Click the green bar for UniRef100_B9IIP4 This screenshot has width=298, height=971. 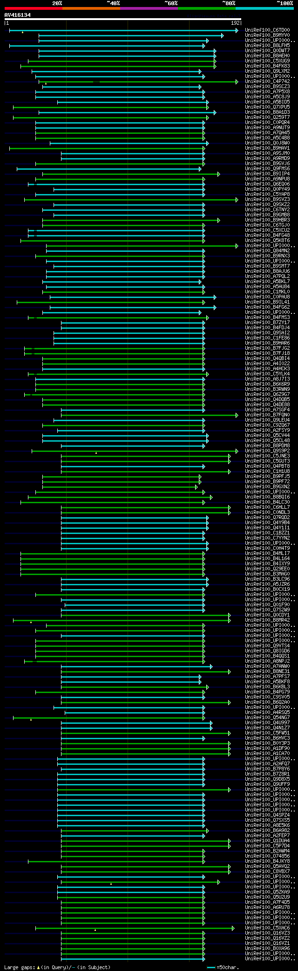point(131,174)
